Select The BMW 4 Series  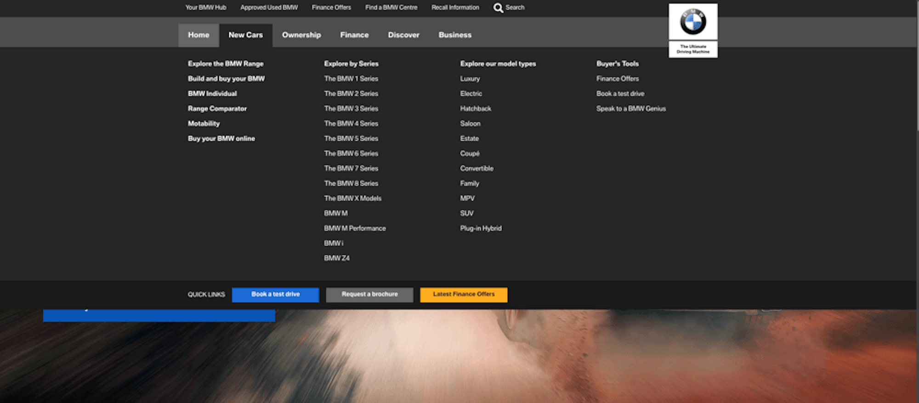pos(351,123)
